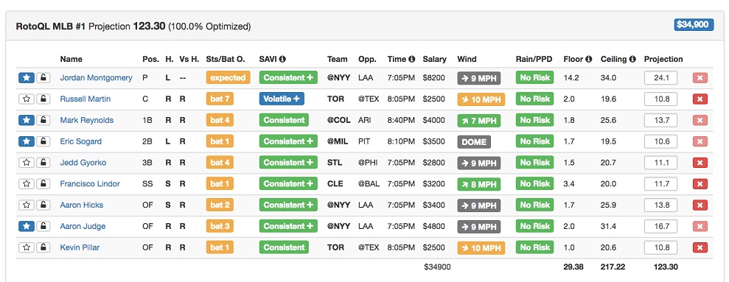The width and height of the screenshot is (729, 282).
Task: Click the Floor column info icon
Action: click(x=589, y=60)
